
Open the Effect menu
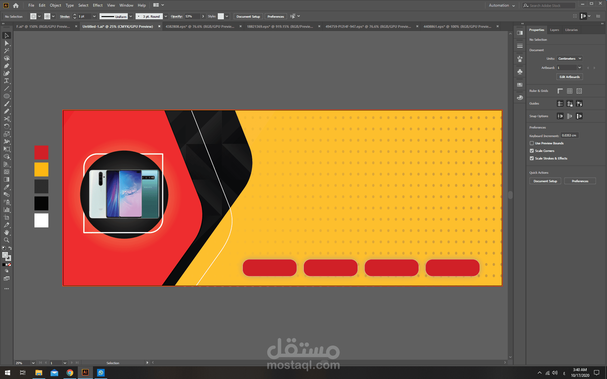(x=97, y=5)
